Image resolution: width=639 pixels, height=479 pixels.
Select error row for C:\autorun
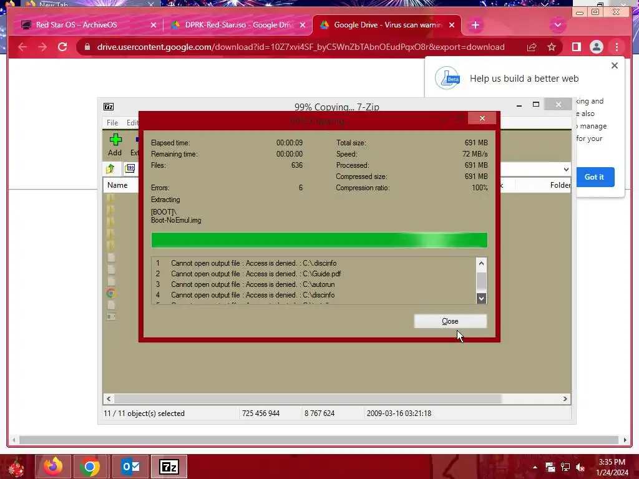tap(314, 284)
